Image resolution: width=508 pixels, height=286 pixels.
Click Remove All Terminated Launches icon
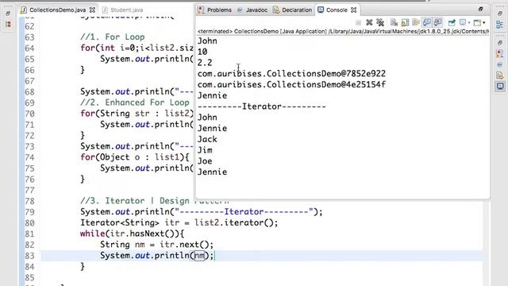coord(380,22)
